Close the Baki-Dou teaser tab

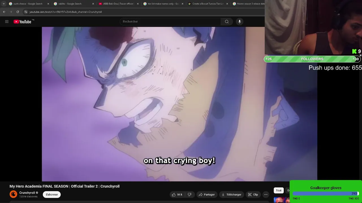point(138,4)
